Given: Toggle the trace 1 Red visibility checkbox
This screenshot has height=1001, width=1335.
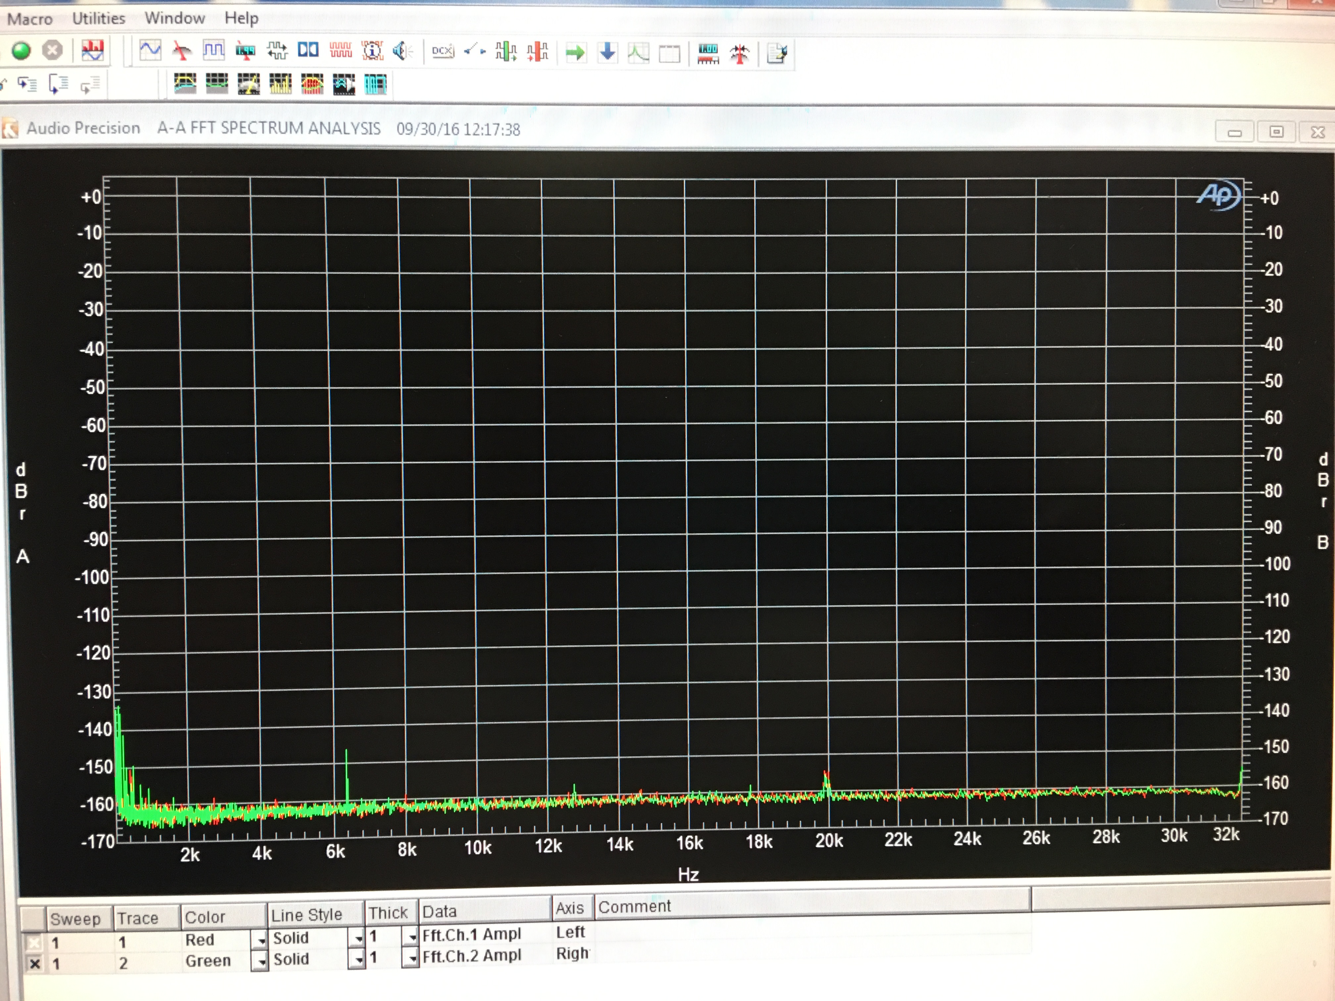Looking at the screenshot, I should coord(34,942).
